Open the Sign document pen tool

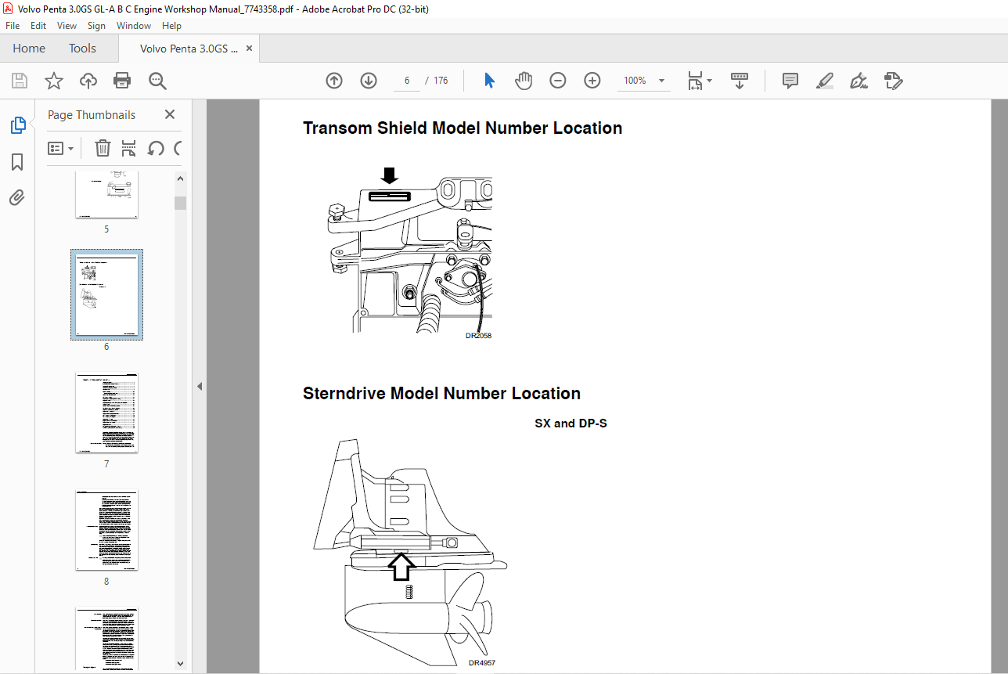click(859, 81)
